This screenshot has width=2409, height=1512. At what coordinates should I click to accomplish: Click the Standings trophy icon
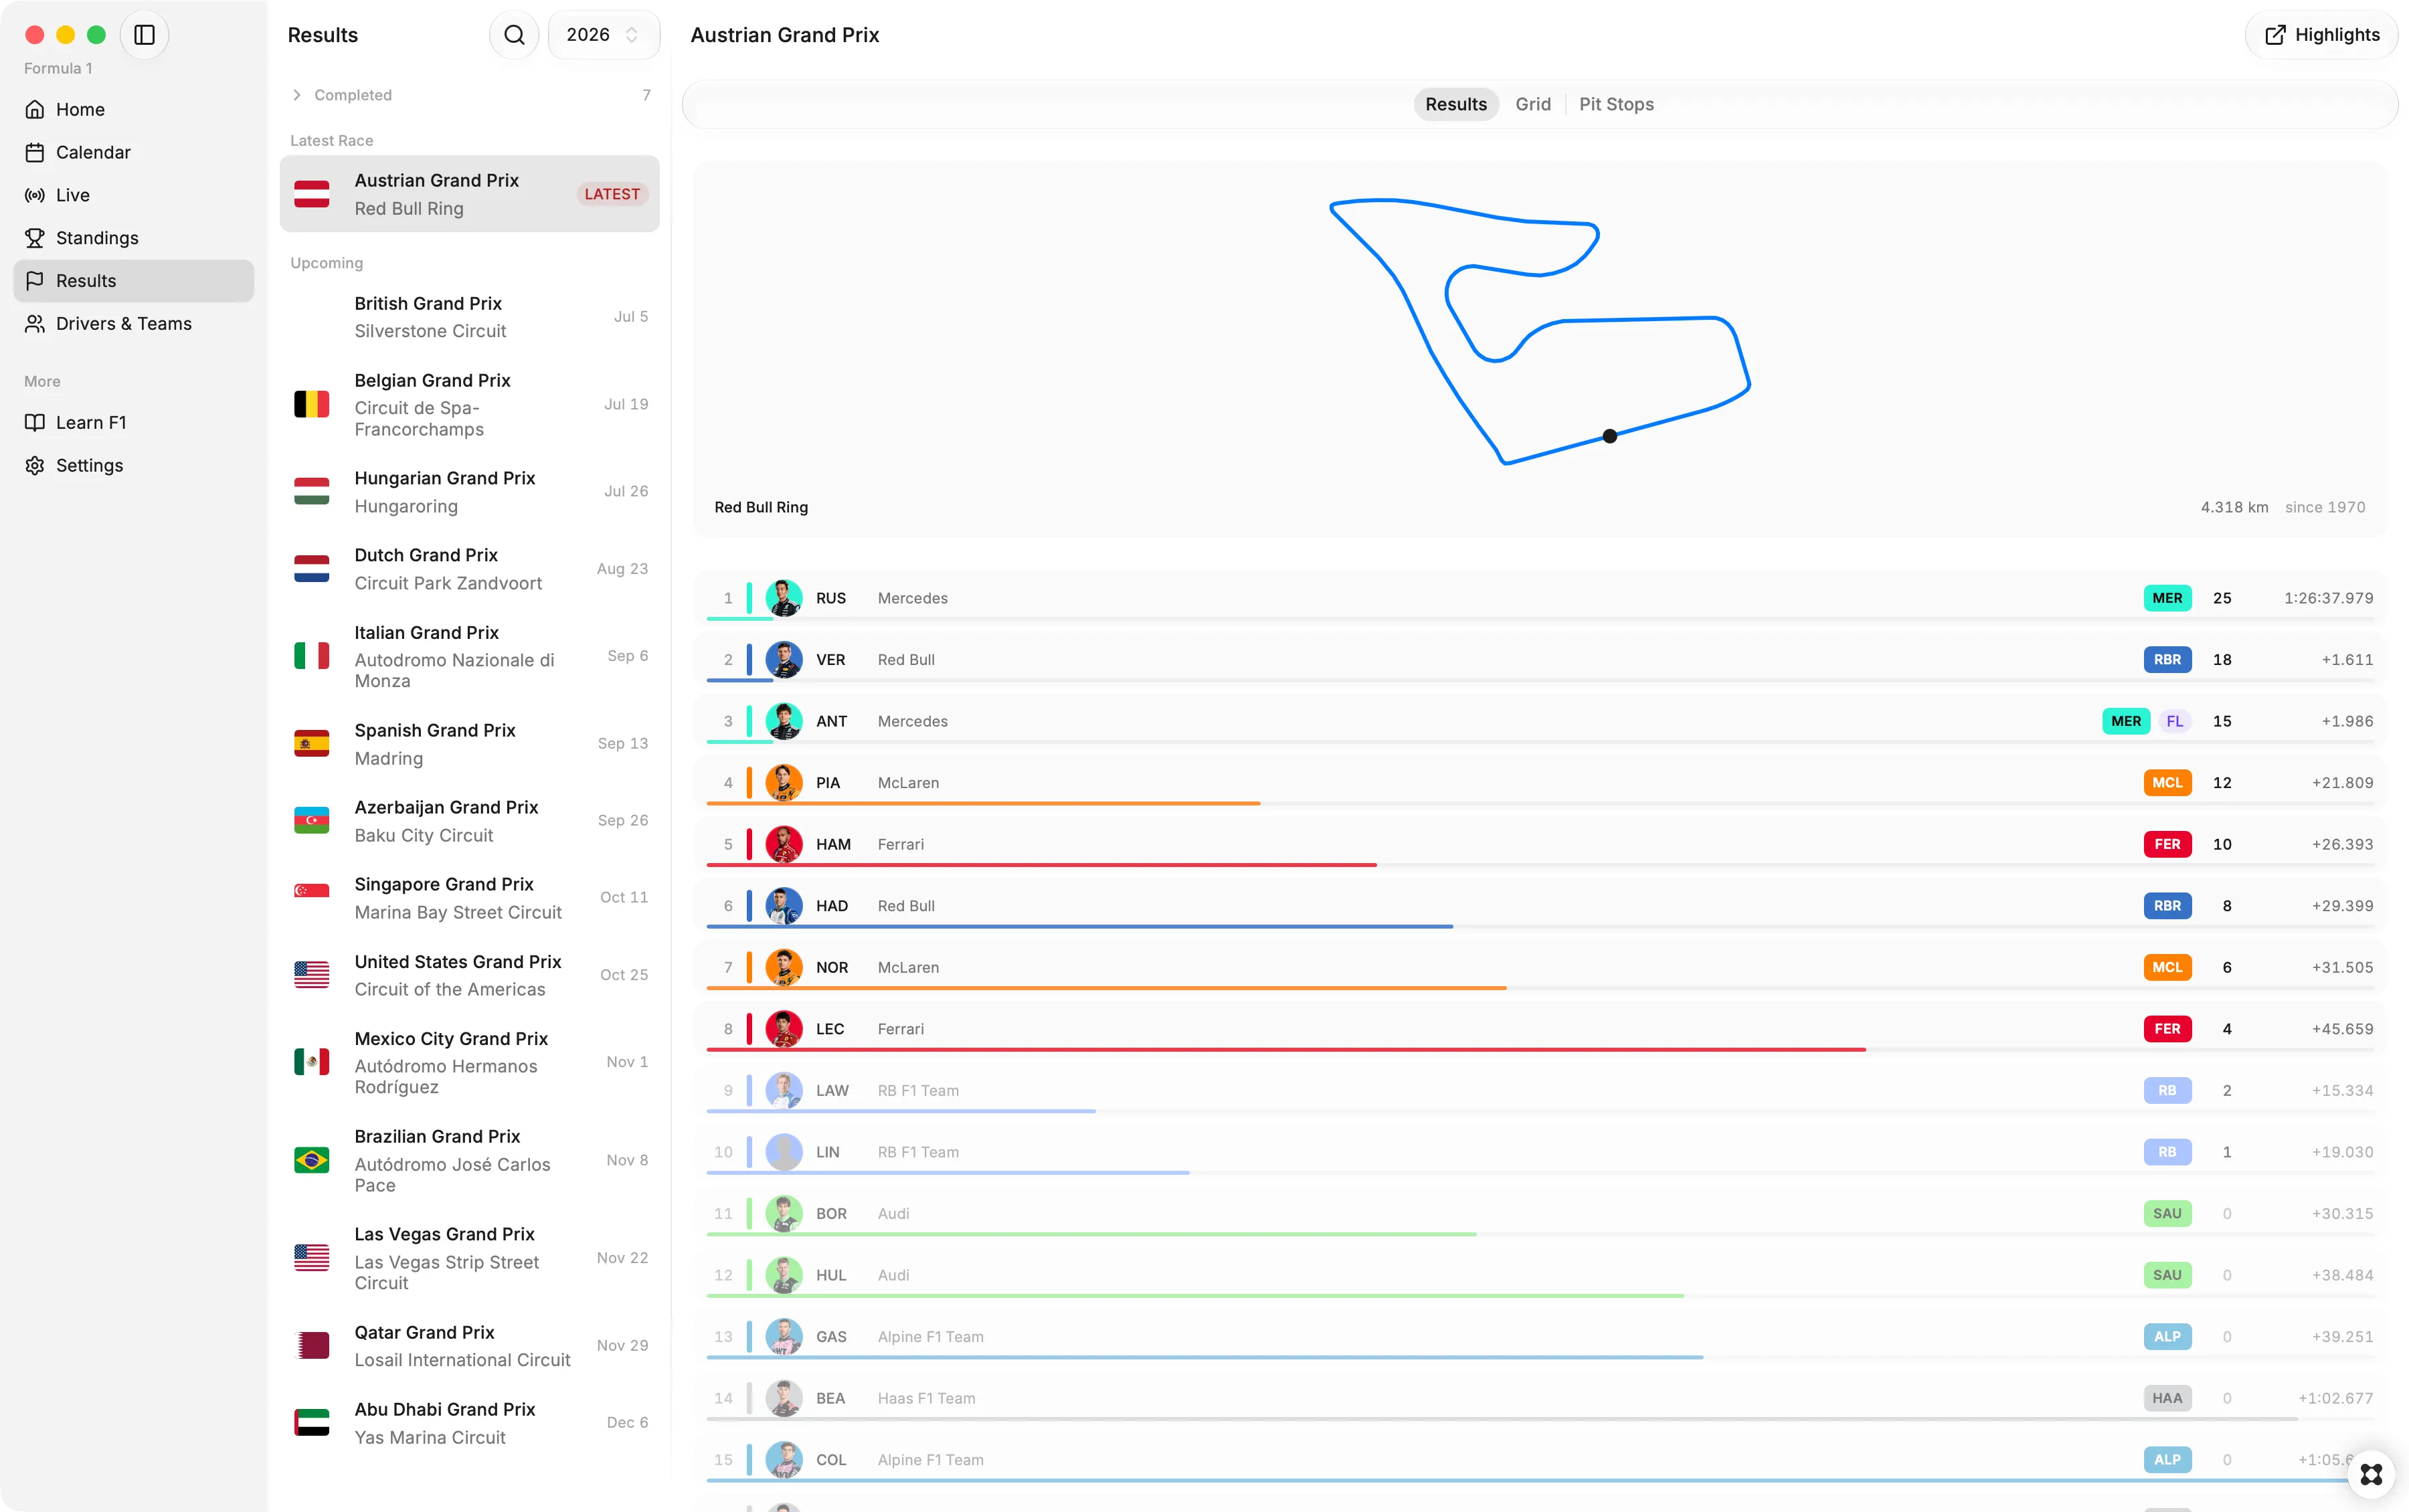tap(35, 238)
